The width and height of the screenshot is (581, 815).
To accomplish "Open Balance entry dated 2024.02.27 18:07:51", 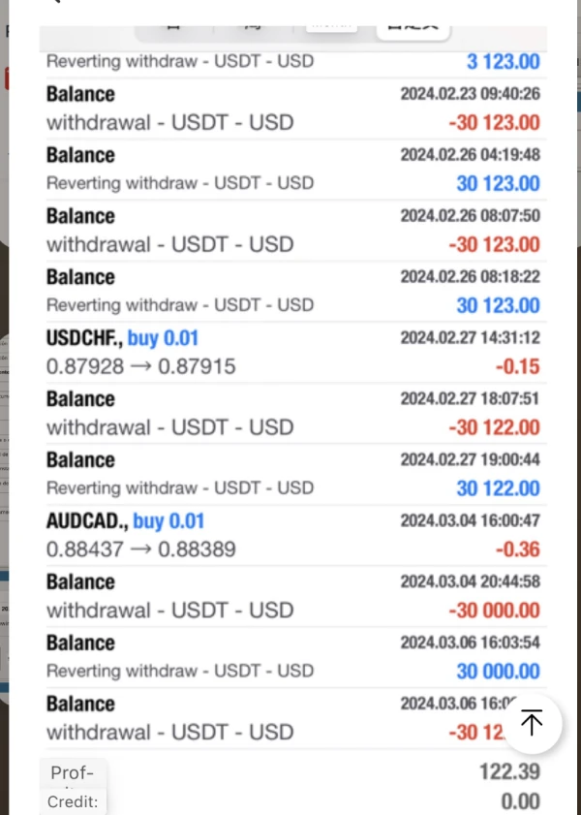I will point(290,413).
